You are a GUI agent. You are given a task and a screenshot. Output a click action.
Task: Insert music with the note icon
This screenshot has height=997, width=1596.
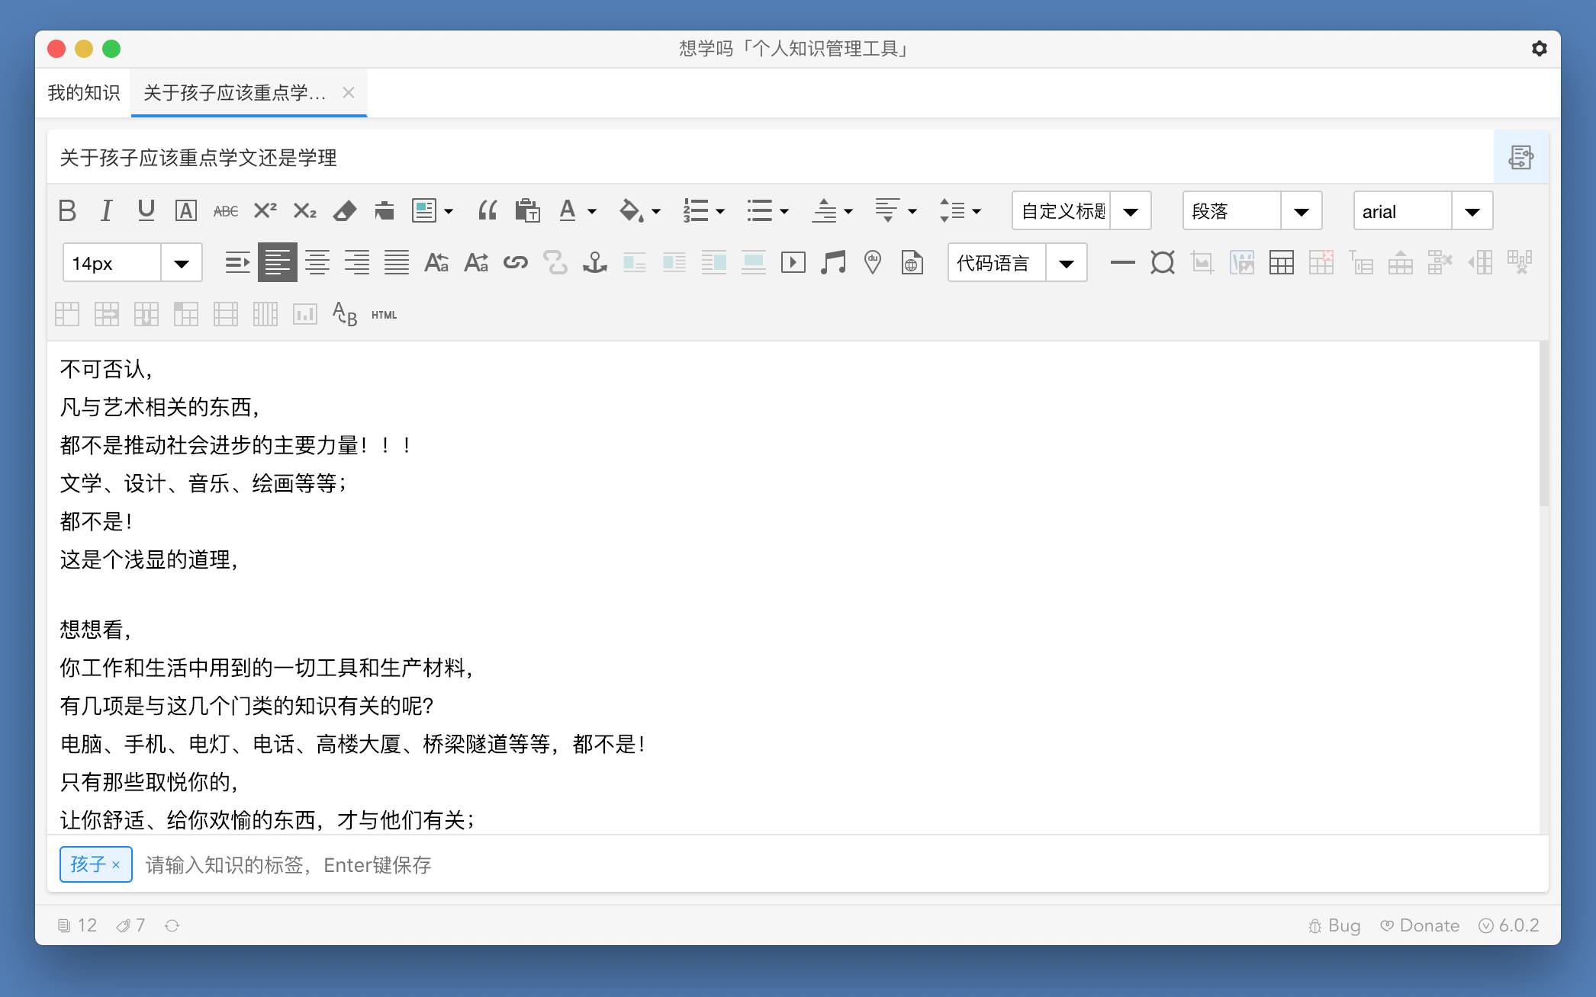tap(833, 263)
